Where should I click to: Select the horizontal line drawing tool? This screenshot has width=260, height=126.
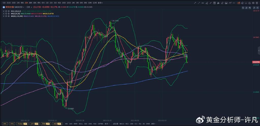coord(203,3)
